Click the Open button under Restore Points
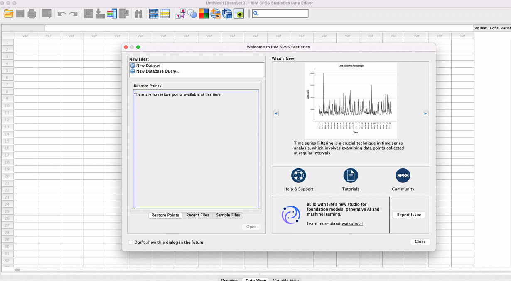 point(251,227)
